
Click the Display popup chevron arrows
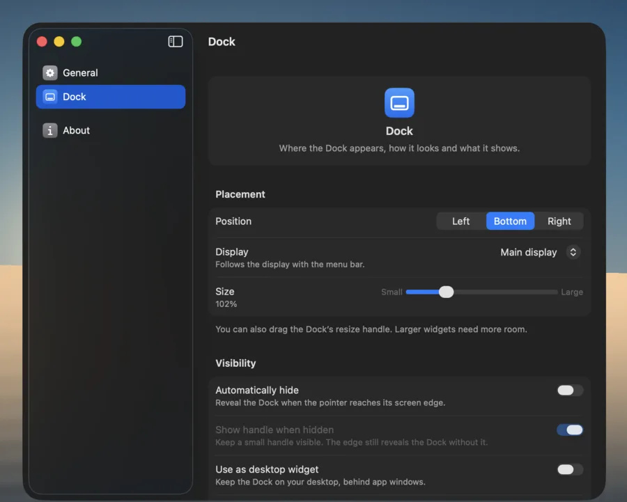click(573, 252)
